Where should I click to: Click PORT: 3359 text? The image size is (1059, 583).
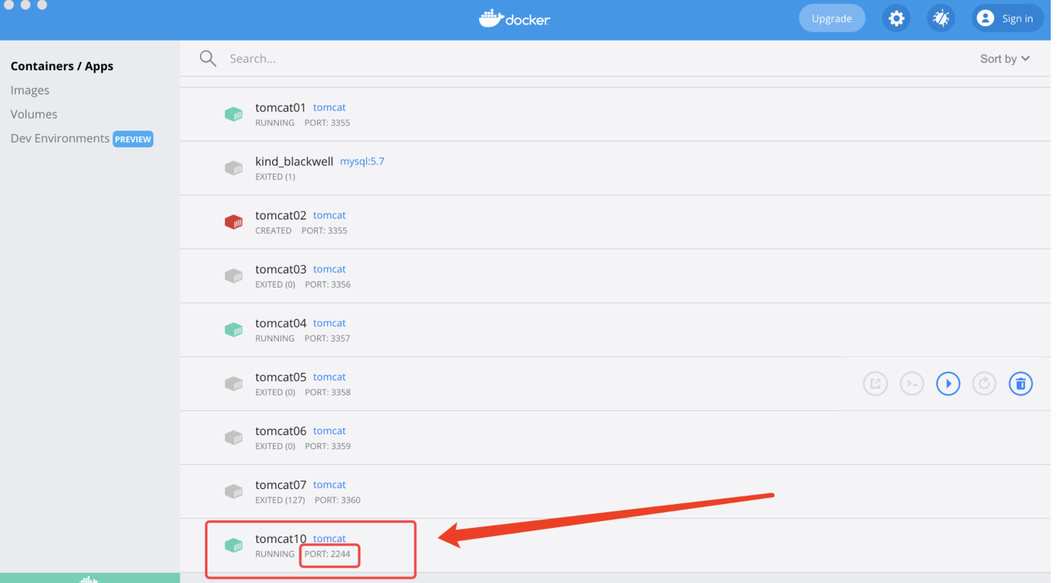tap(328, 446)
